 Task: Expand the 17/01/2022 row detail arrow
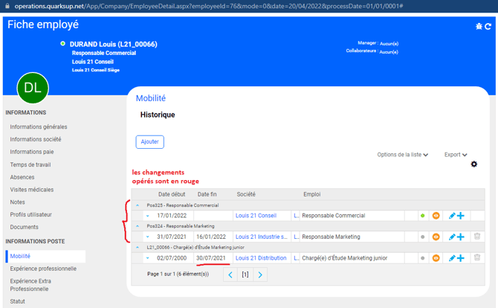tap(148, 216)
